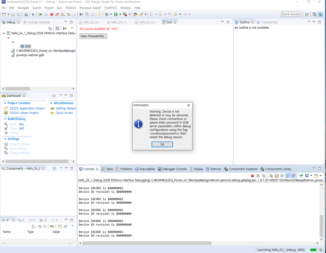Open dropdown arrow beside green Run icon

click(120, 14)
